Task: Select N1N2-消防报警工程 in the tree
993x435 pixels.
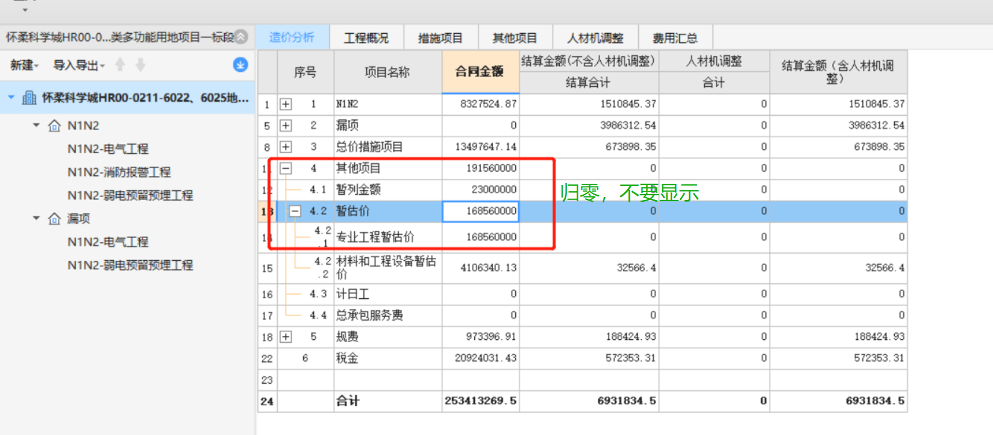Action: point(119,172)
